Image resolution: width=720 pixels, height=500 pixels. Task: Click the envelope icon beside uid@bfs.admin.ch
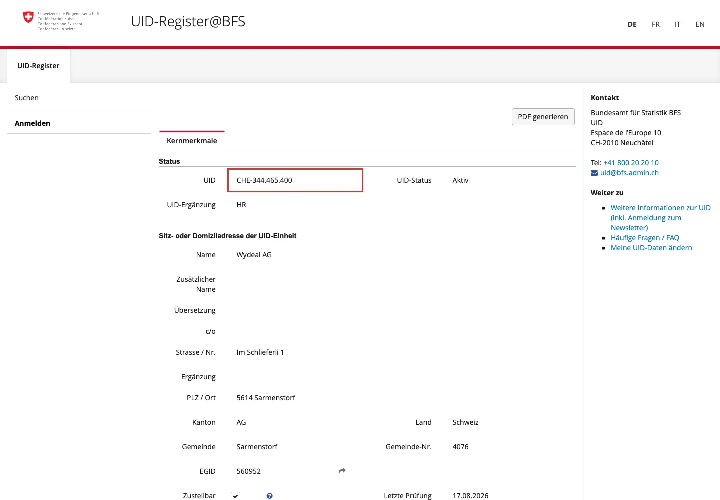tap(594, 173)
